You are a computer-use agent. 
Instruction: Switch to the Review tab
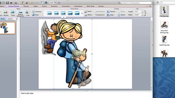tap(101, 6)
